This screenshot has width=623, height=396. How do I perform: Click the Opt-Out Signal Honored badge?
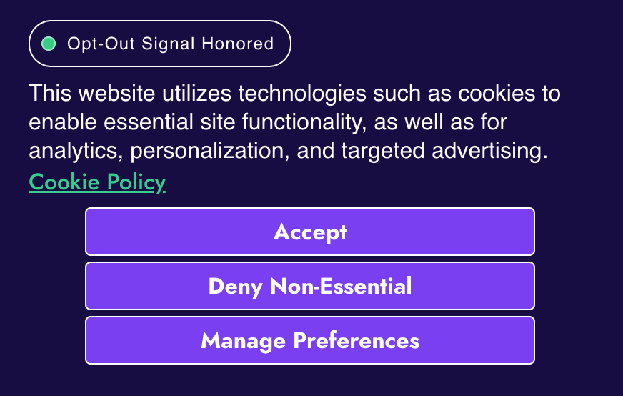click(x=160, y=44)
